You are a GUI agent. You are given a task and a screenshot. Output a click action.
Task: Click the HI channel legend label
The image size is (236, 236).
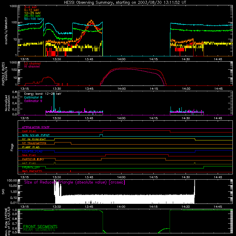[x=32, y=67]
